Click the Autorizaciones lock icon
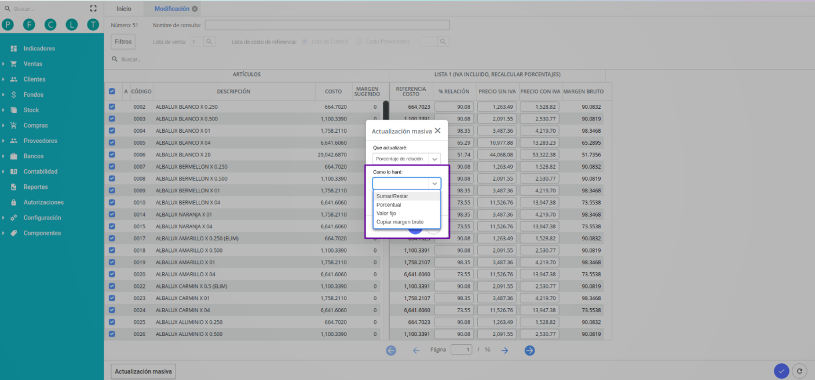 pos(14,202)
